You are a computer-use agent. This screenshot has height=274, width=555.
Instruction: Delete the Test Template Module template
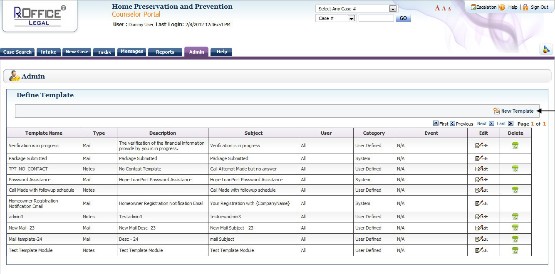click(515, 250)
